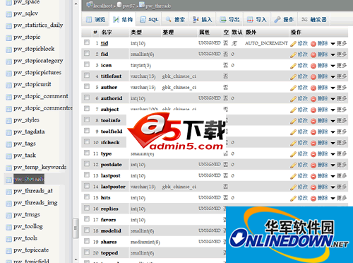Click pencil edit icon in author row
This screenshot has width=353, height=263.
[293, 88]
